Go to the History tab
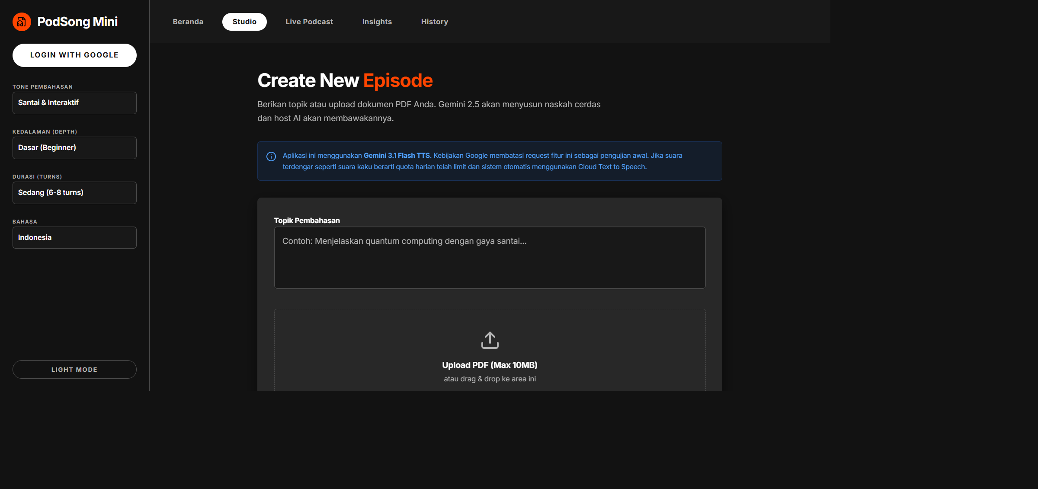This screenshot has width=1038, height=489. pos(434,22)
